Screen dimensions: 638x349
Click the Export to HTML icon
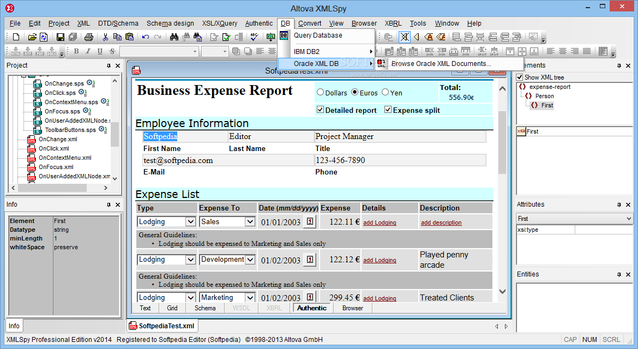coord(16,51)
